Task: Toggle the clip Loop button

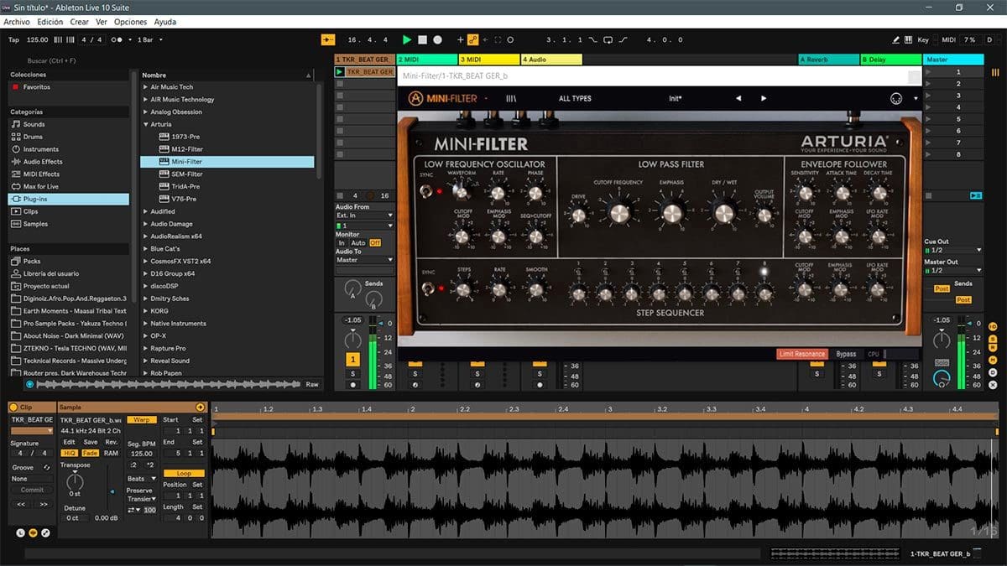Action: coord(184,474)
